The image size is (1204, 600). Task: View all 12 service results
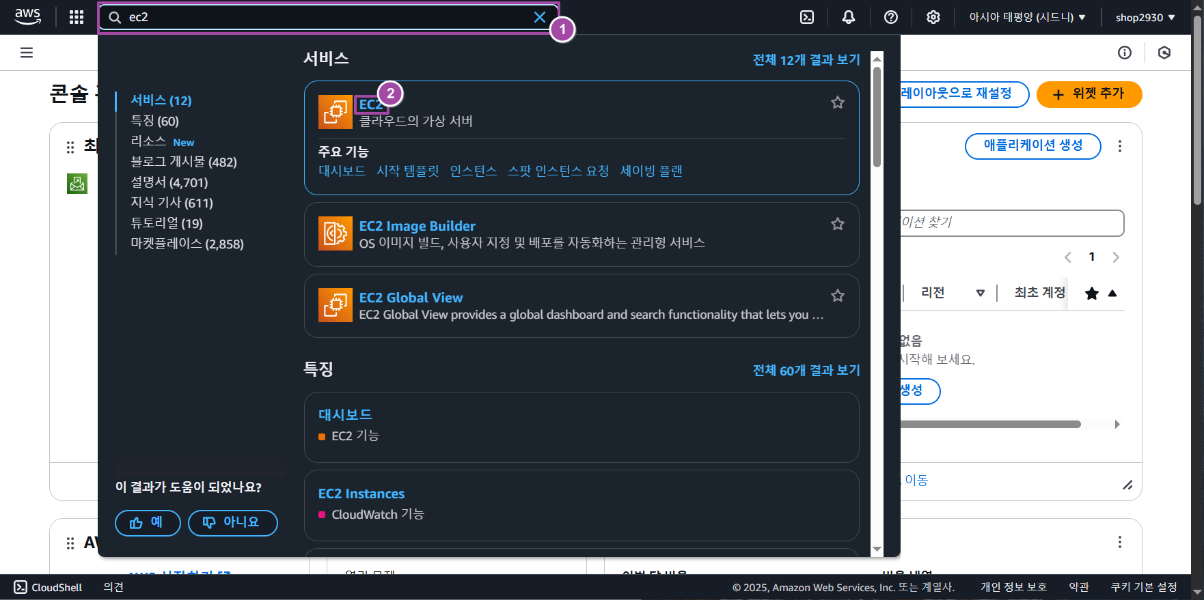click(x=806, y=60)
